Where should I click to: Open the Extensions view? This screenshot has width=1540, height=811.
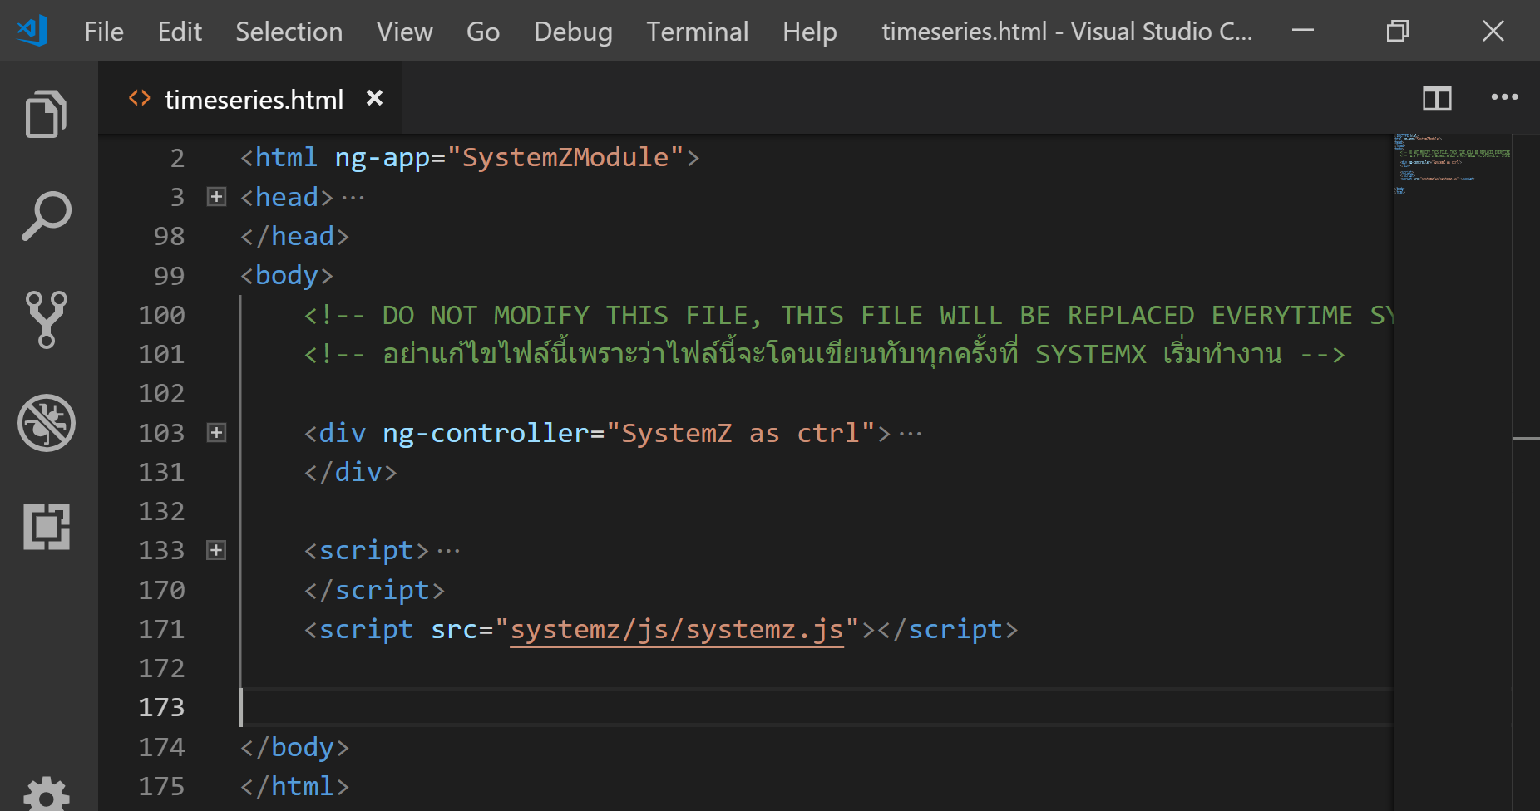(x=47, y=526)
